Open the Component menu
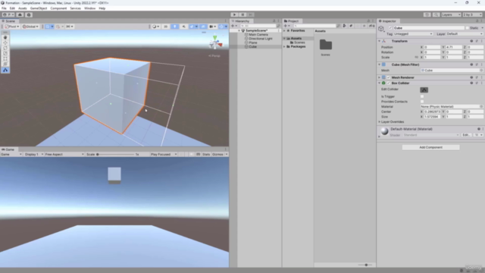This screenshot has height=273, width=485. (x=58, y=8)
